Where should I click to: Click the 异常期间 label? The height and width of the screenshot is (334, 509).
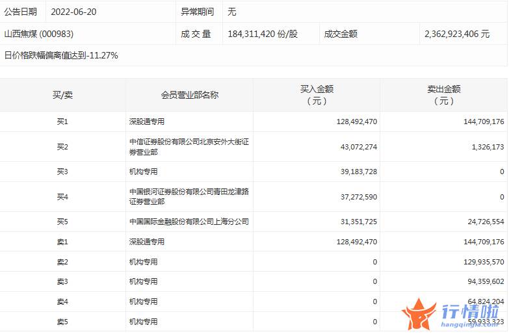click(198, 12)
